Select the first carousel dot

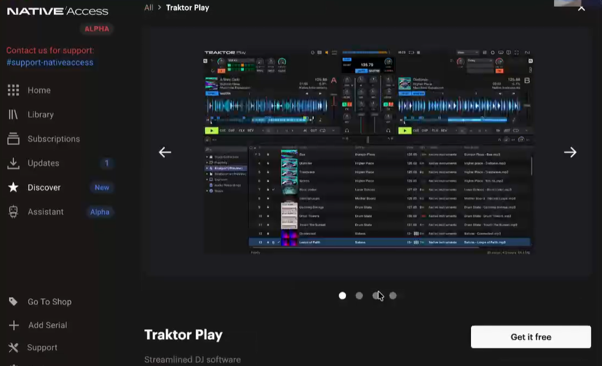coord(342,296)
